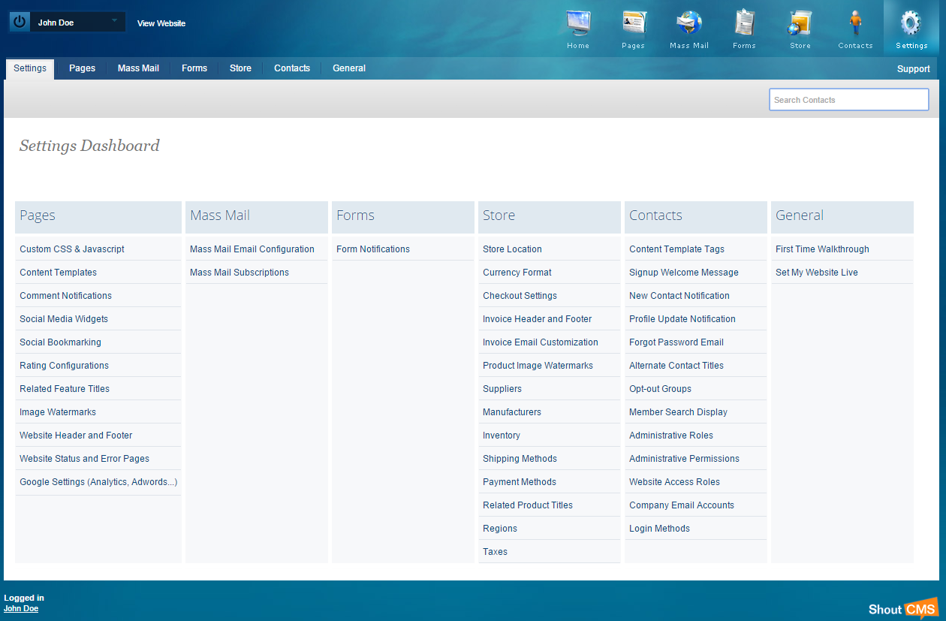Viewport: 946px width, 621px height.
Task: Focus the Search Contacts field
Action: coord(849,100)
